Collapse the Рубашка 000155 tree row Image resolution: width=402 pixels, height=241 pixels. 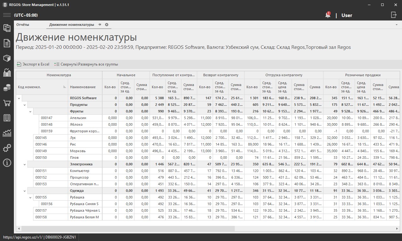(31, 197)
